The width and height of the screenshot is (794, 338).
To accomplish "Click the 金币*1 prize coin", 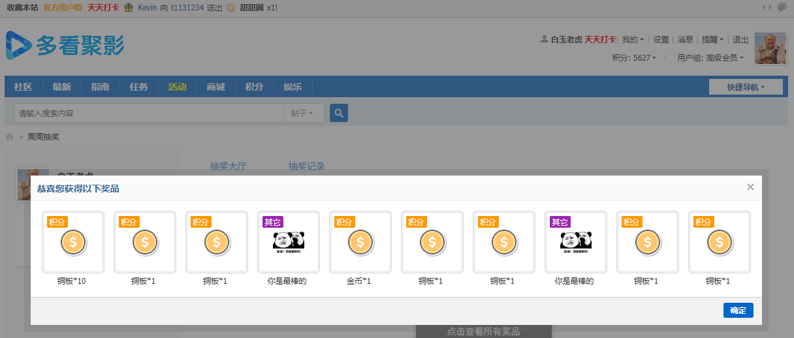I will (x=360, y=242).
